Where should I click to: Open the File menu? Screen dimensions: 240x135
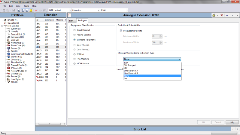click(x=4, y=6)
